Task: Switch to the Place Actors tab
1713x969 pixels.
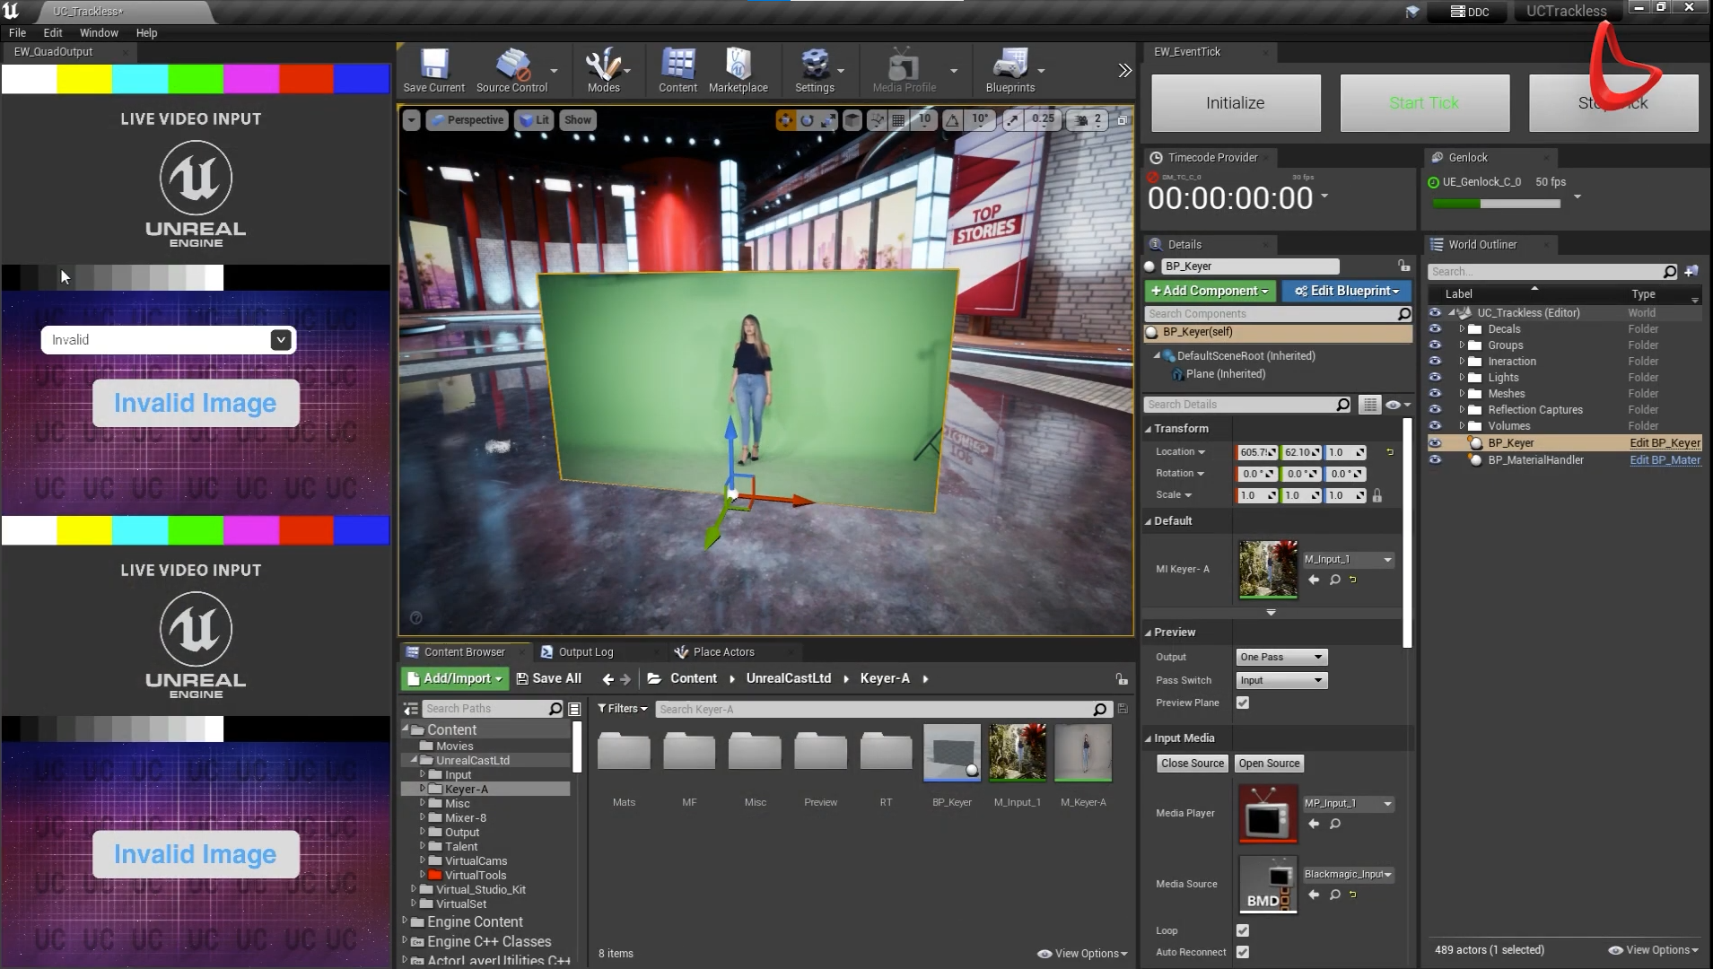Action: 723,652
